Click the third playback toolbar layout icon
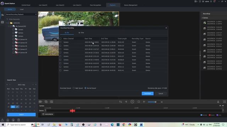Viewport: 227px width, 127px height. [x=51, y=102]
